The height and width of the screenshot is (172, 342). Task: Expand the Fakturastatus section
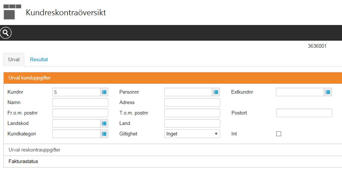(173, 162)
